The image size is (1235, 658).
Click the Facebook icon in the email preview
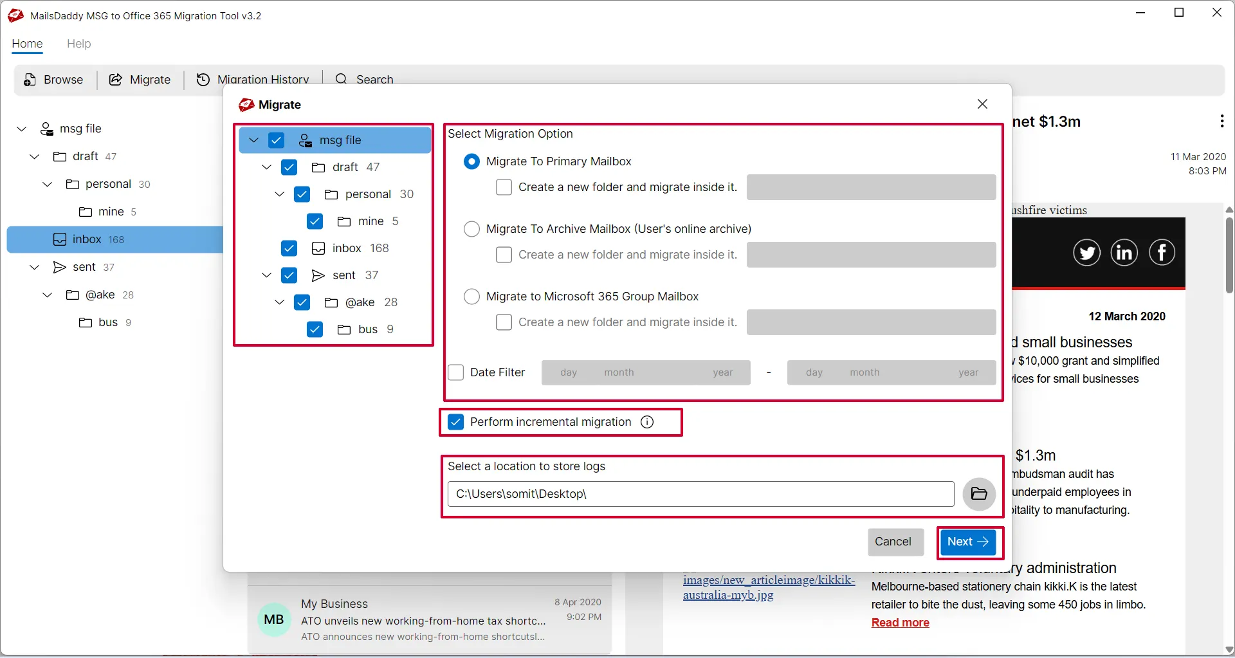tap(1162, 253)
